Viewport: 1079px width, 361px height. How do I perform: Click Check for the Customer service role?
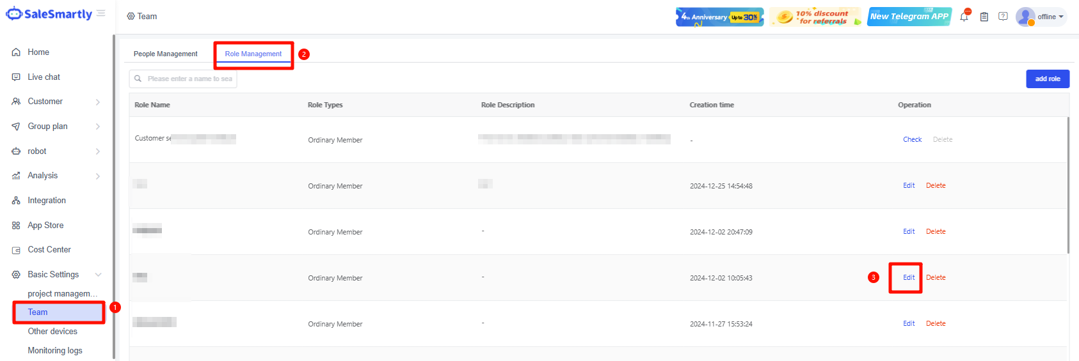912,139
